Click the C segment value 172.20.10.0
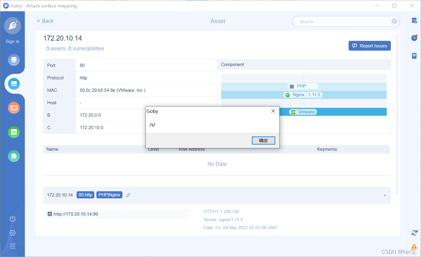 [x=91, y=128]
